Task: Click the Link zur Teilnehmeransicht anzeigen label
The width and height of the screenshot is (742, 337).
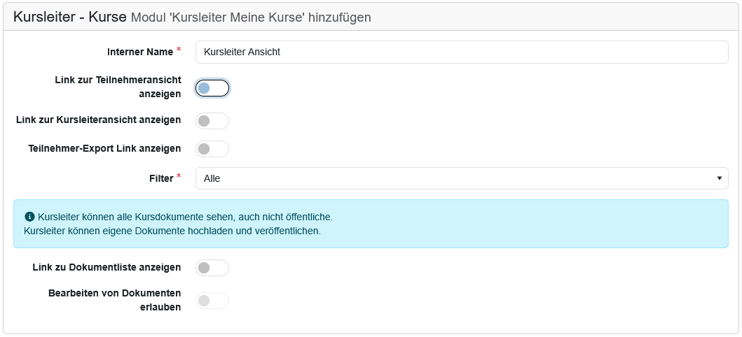Action: point(118,87)
